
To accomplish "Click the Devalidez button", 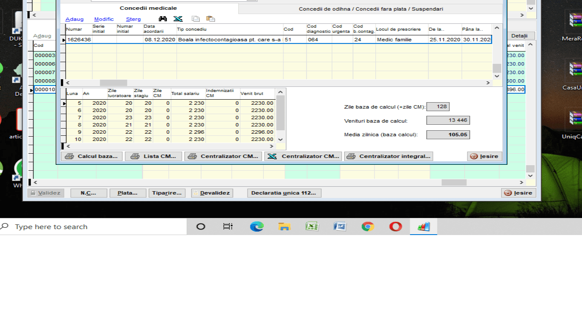I will (212, 193).
